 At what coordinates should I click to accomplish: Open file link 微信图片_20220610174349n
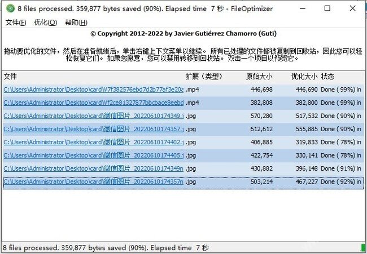pyautogui.click(x=94, y=168)
